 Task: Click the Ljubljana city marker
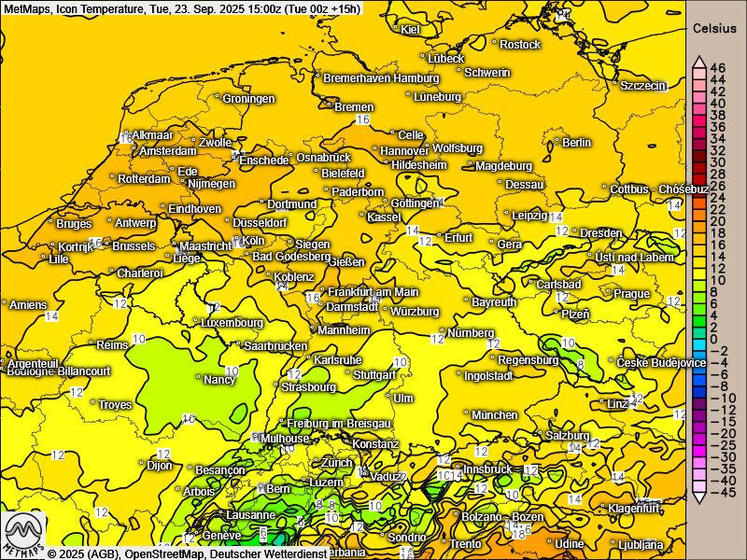[611, 543]
